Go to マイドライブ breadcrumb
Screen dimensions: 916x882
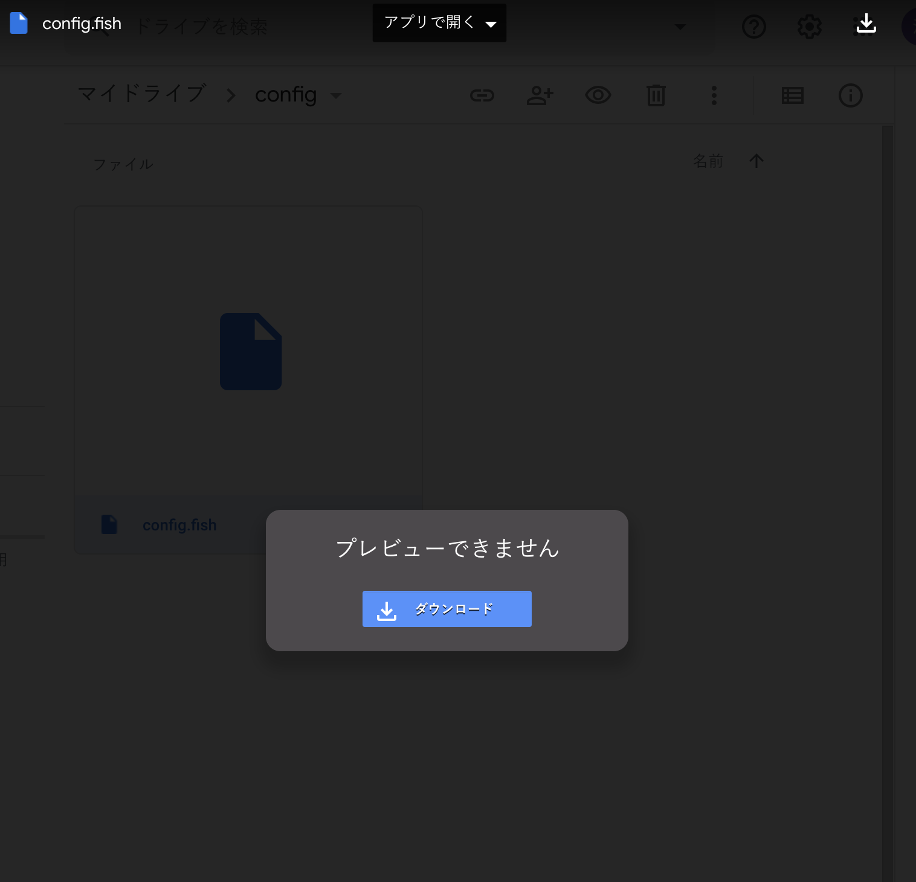(x=142, y=94)
